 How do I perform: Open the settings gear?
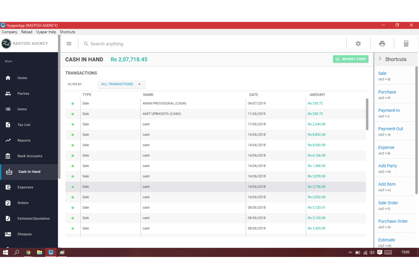coord(358,44)
